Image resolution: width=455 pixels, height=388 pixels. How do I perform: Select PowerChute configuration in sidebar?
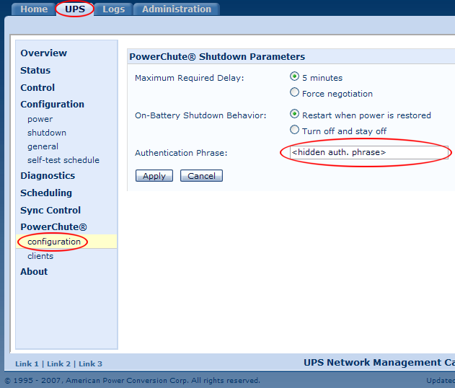(54, 242)
